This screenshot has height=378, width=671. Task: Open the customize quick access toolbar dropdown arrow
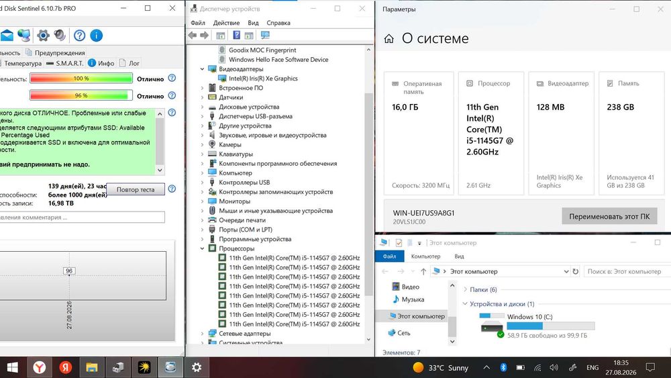tap(419, 243)
